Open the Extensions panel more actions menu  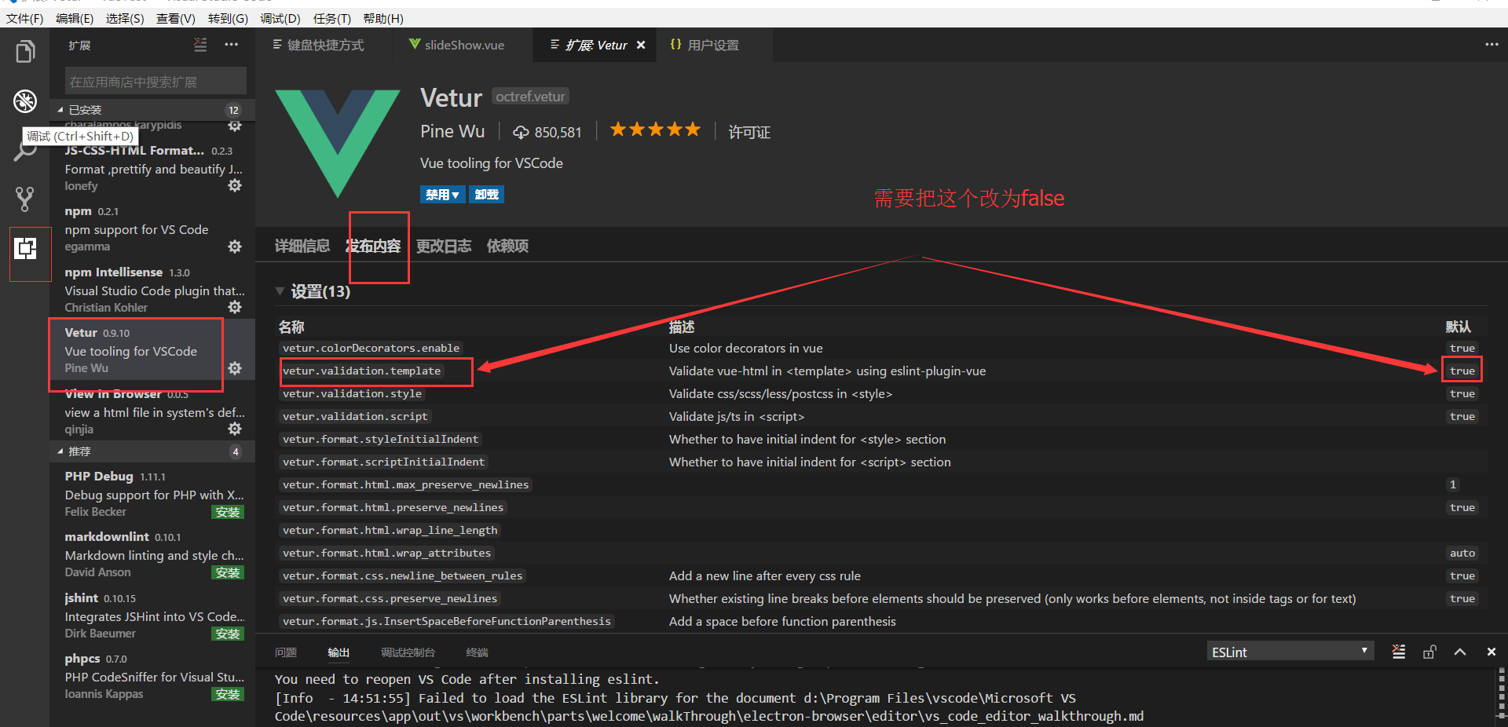[231, 45]
